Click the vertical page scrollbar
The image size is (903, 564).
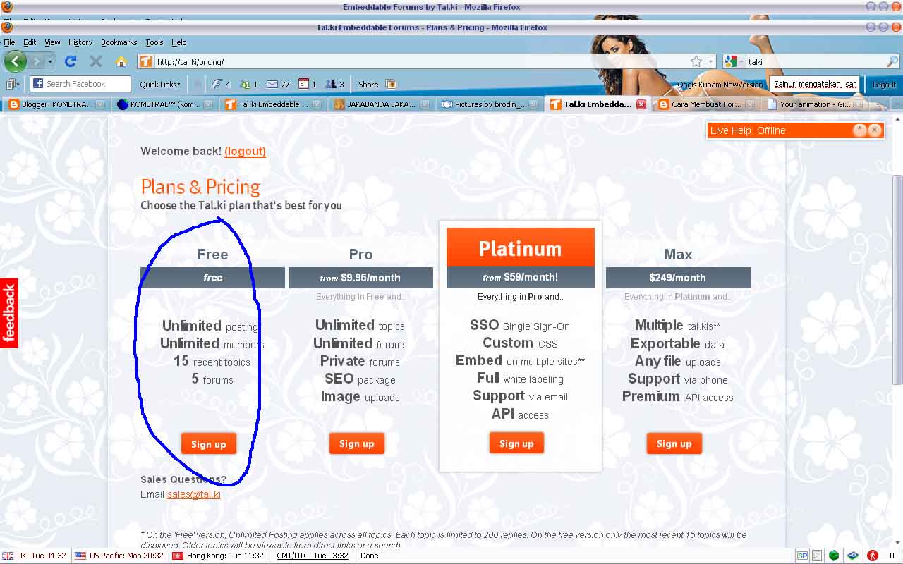click(897, 279)
